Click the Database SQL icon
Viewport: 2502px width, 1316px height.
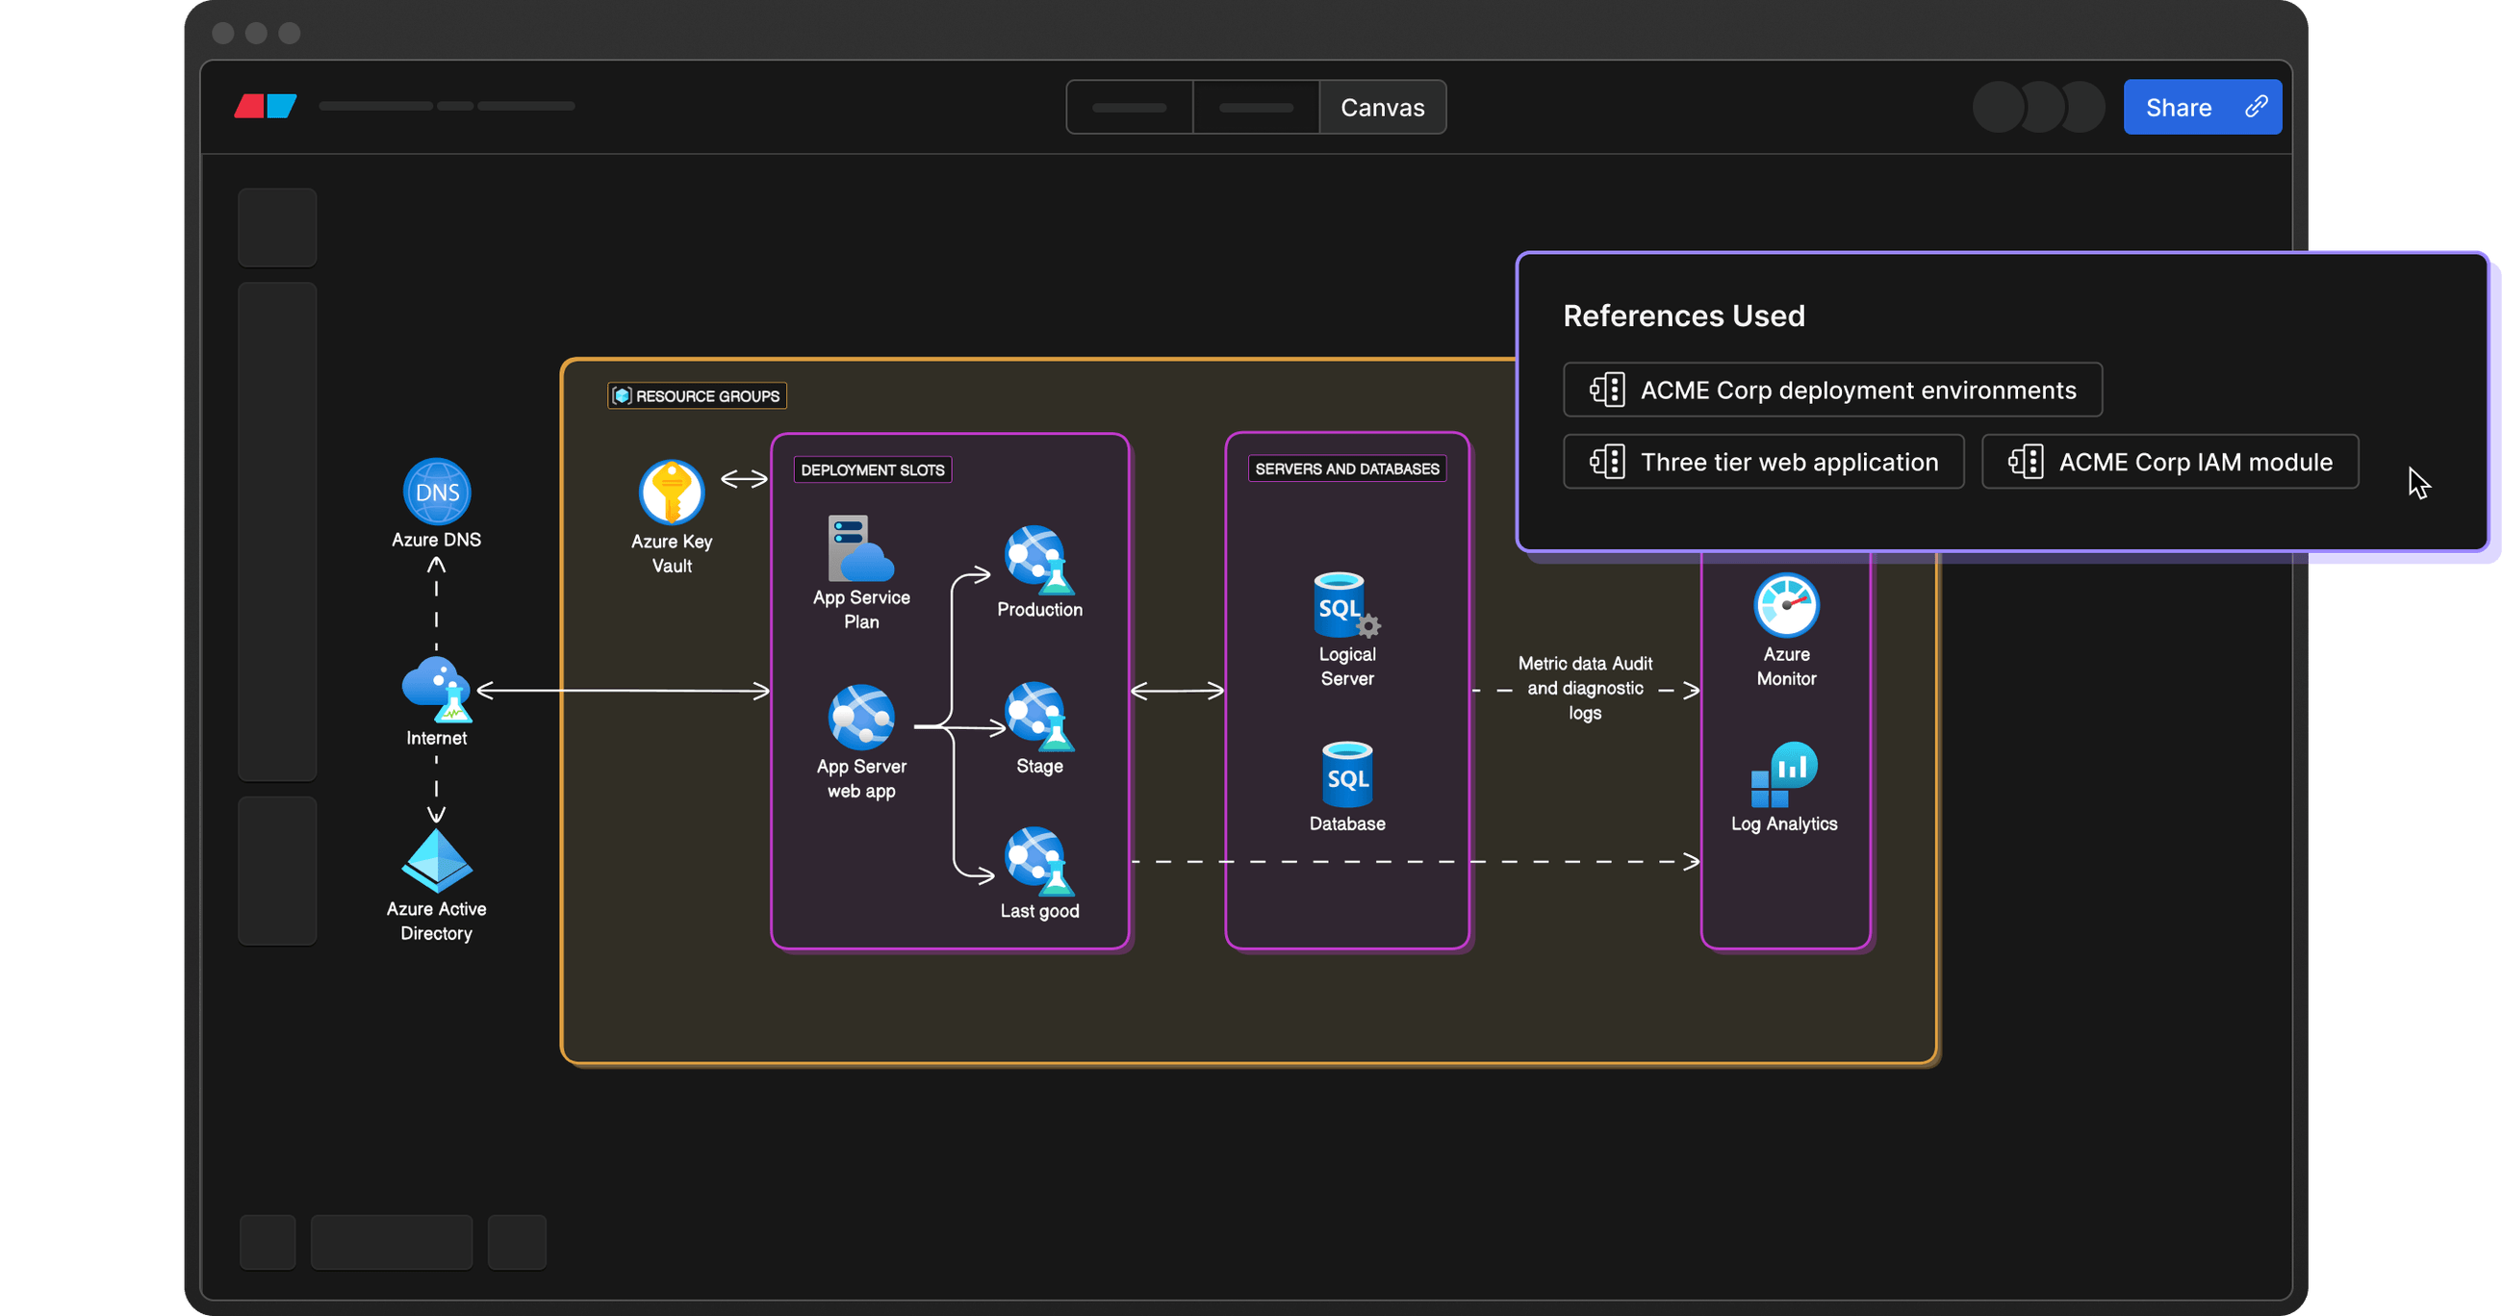pyautogui.click(x=1347, y=774)
